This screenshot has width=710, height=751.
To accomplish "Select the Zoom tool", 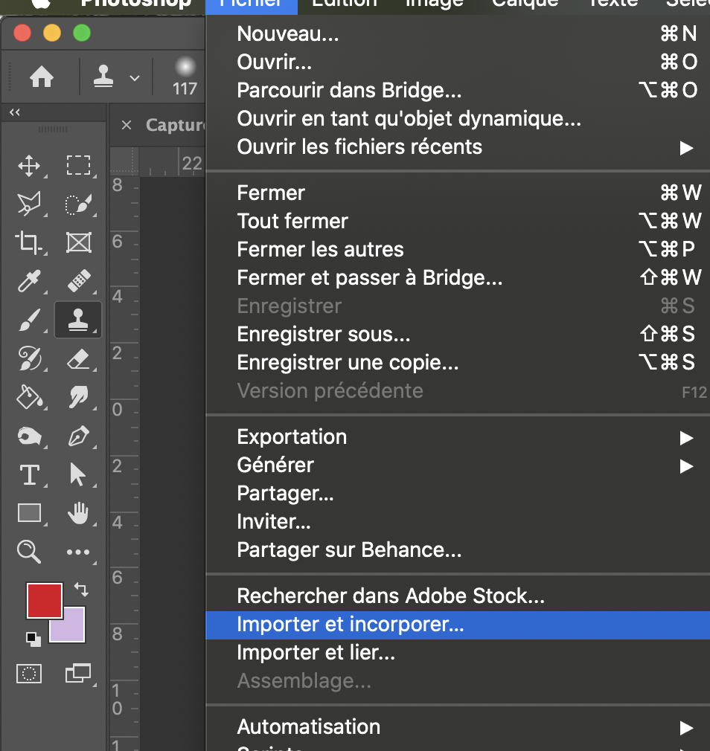I will [x=29, y=552].
